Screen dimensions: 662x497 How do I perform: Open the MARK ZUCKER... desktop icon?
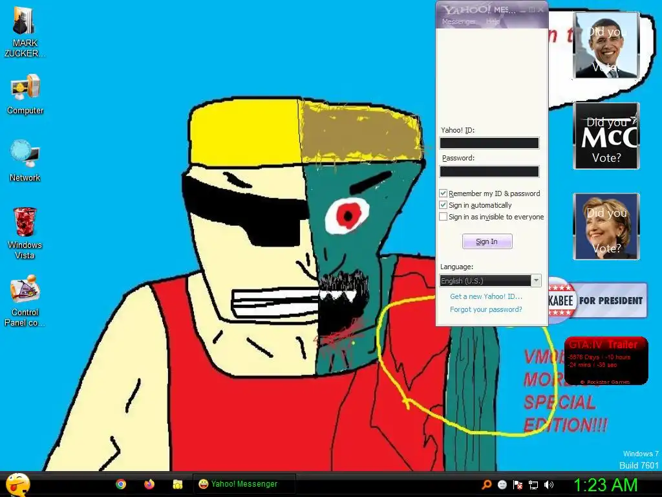click(x=25, y=32)
